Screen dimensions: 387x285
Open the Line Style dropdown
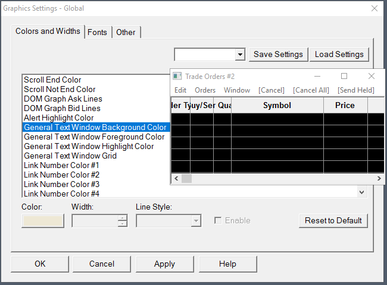tap(196, 220)
